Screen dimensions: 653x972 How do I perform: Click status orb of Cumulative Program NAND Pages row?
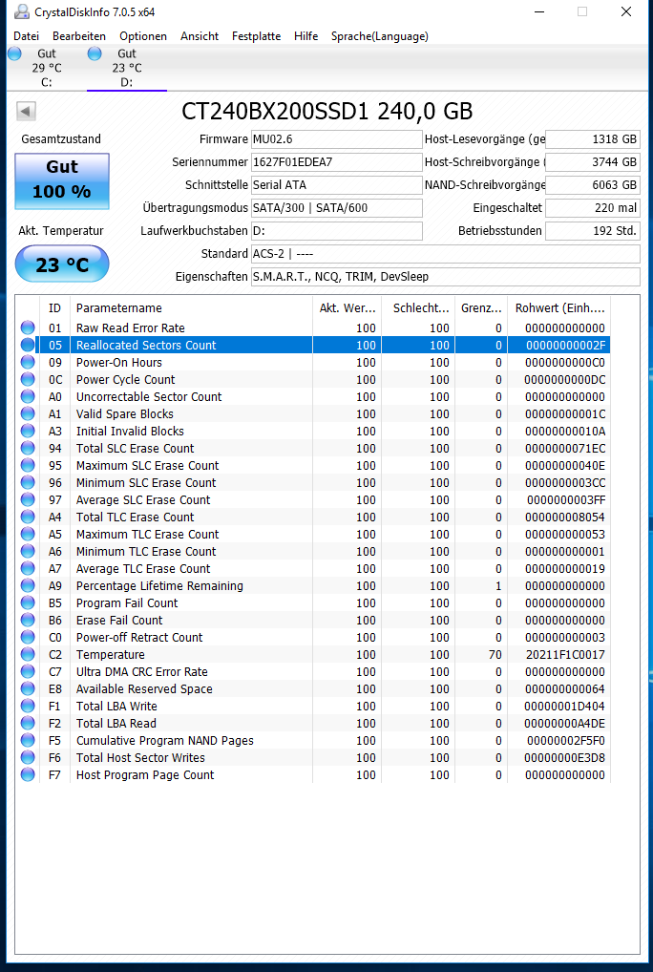(x=28, y=740)
